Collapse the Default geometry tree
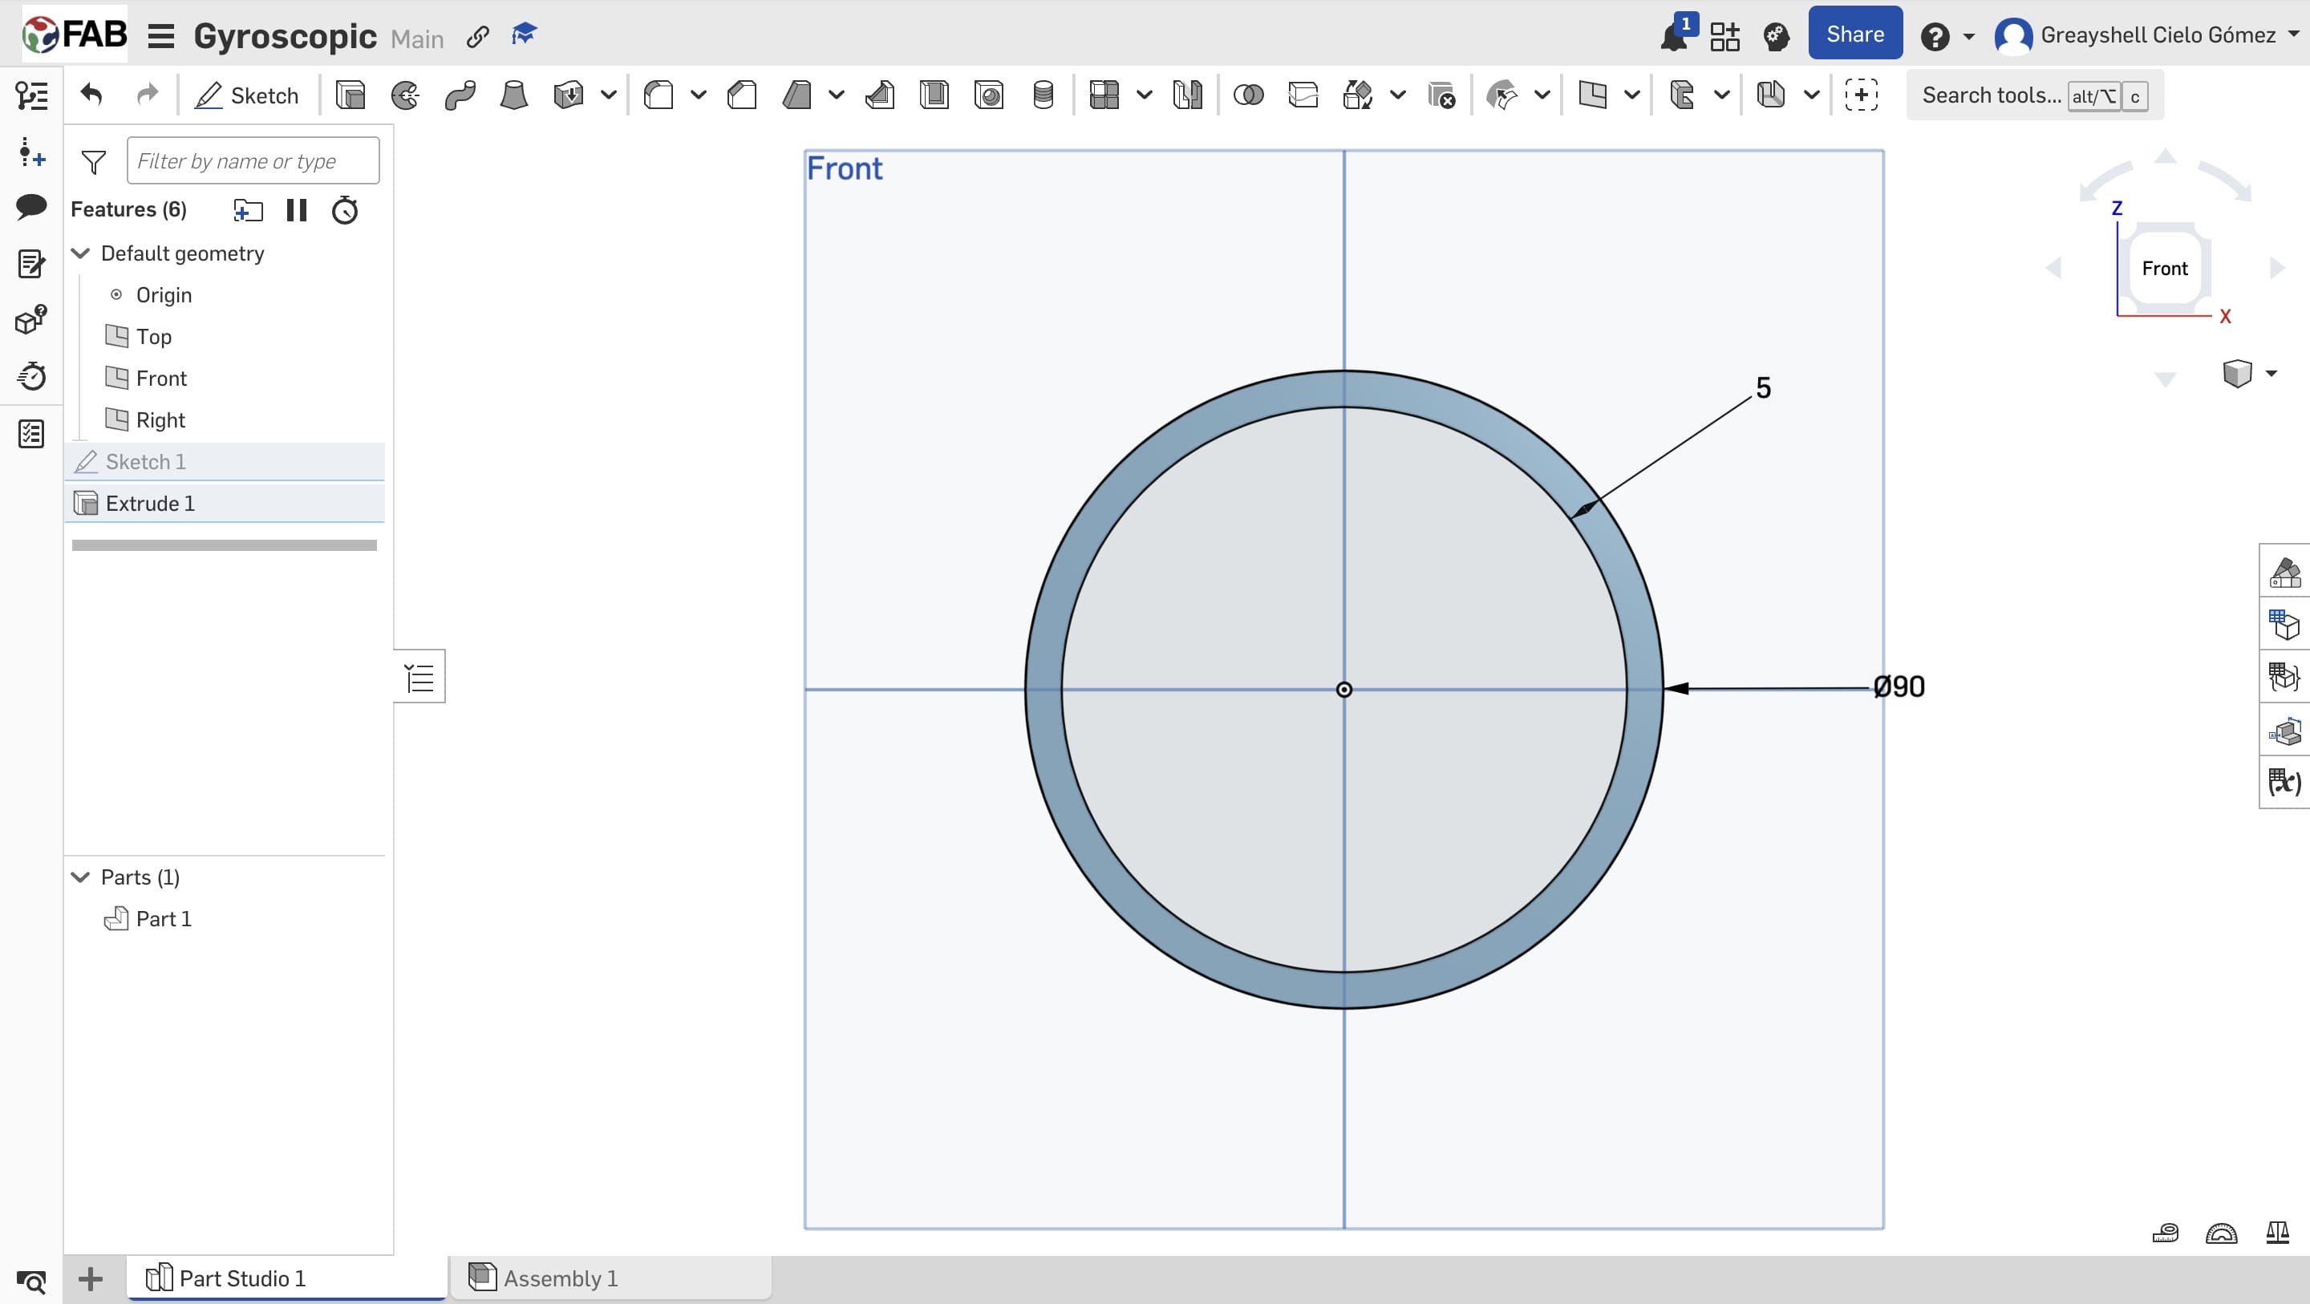The image size is (2310, 1304). point(81,253)
